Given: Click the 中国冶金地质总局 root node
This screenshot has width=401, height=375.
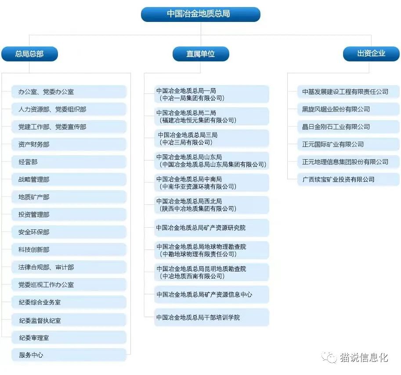Looking at the screenshot, I should pyautogui.click(x=200, y=14).
